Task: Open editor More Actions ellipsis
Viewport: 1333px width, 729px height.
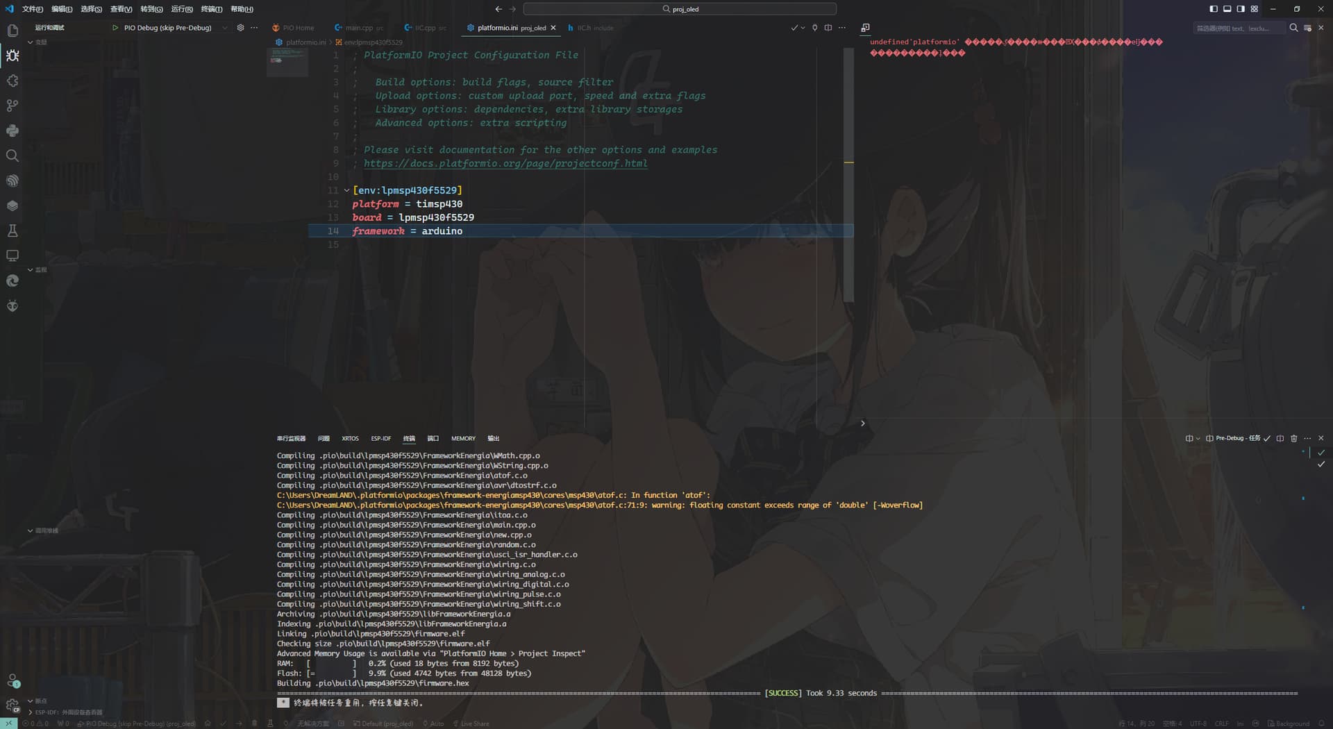Action: click(842, 28)
